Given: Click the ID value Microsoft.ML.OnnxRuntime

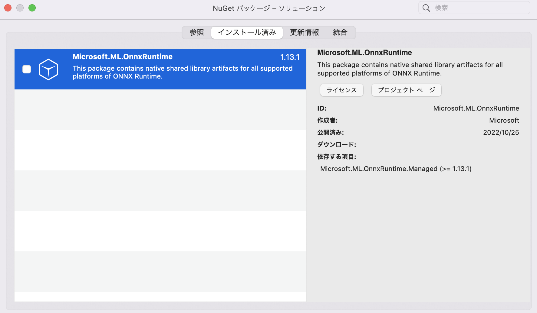Looking at the screenshot, I should pyautogui.click(x=476, y=108).
